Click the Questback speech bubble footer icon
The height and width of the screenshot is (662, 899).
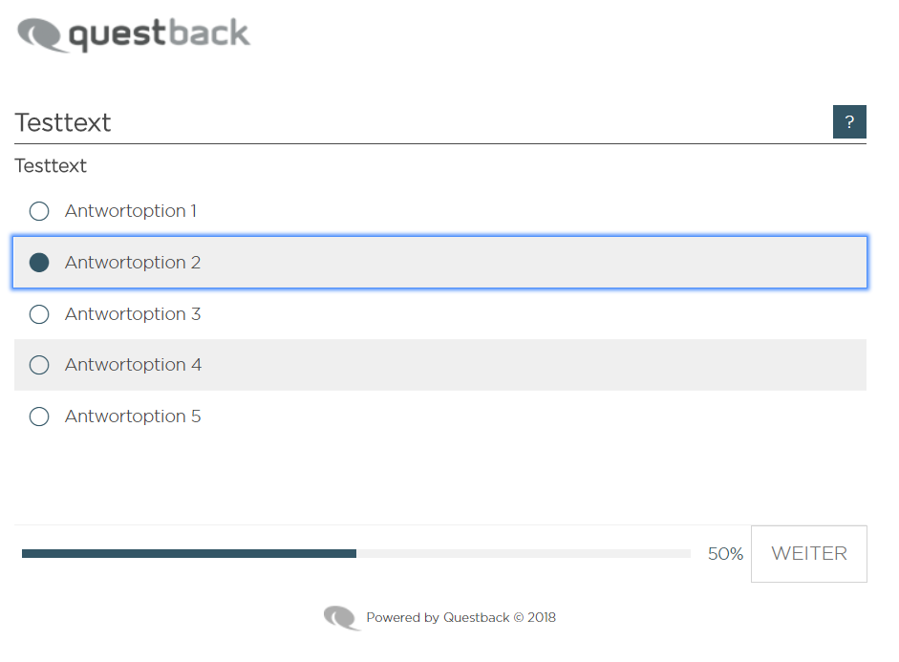click(342, 618)
